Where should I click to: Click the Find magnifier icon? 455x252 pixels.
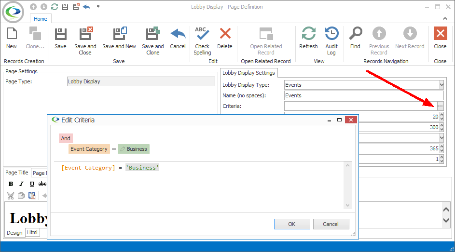pos(356,34)
